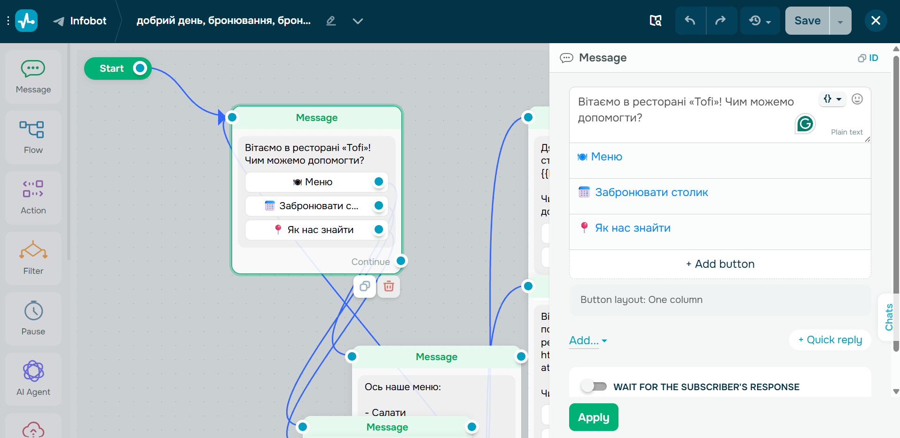This screenshot has height=438, width=900.
Task: Click the Apply button
Action: 594,417
